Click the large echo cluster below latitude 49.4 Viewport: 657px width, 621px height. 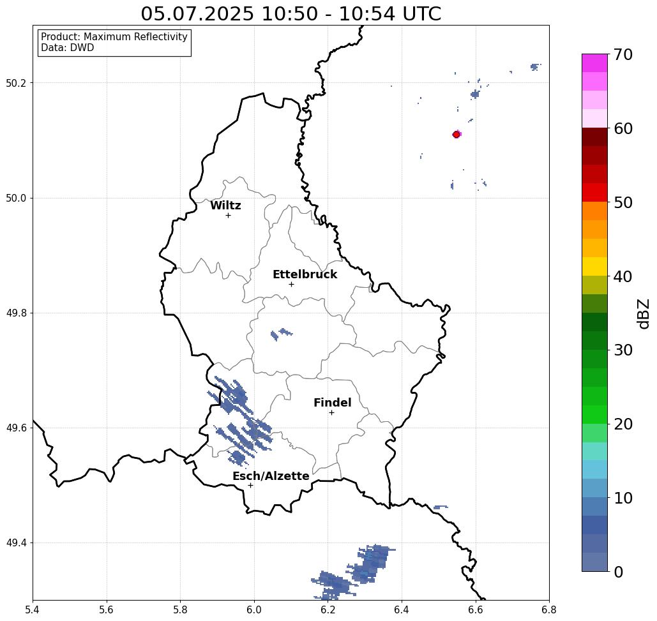(x=353, y=572)
